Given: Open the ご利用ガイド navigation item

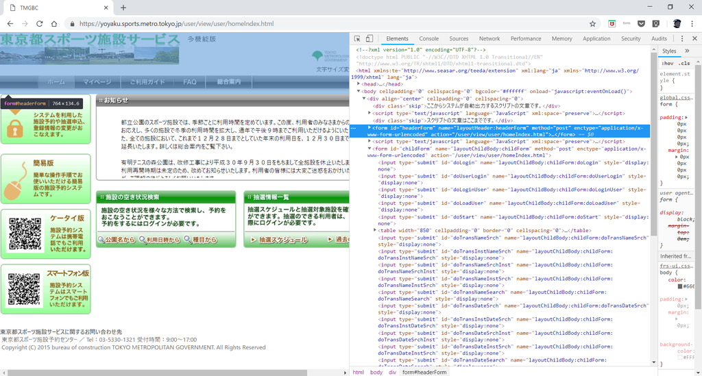Looking at the screenshot, I should (x=147, y=82).
